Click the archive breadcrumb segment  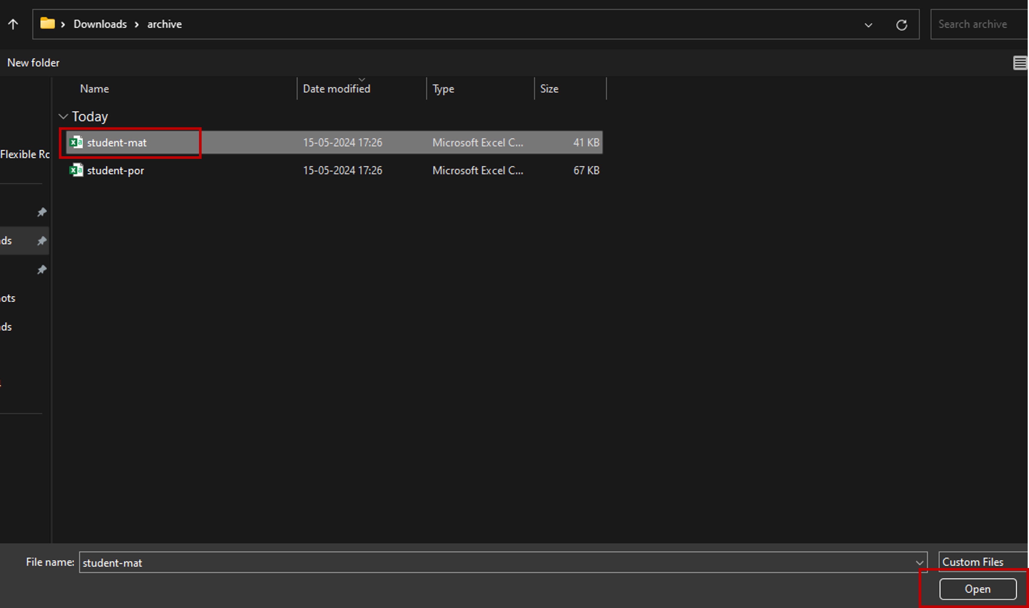(164, 24)
